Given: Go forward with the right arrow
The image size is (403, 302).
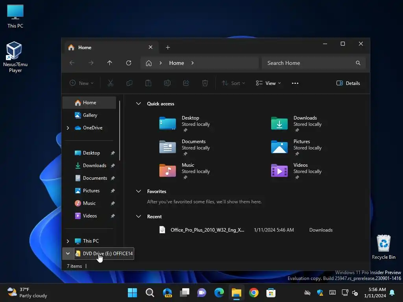Looking at the screenshot, I should tap(91, 63).
